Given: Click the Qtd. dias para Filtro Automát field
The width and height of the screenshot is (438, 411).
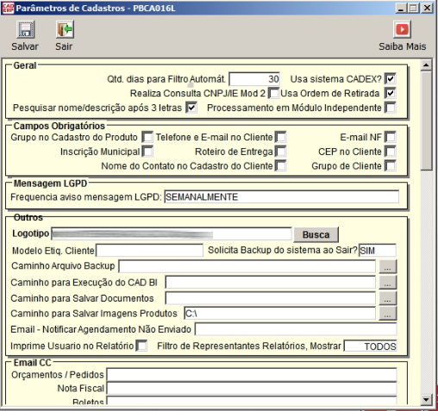Looking at the screenshot, I should [254, 79].
